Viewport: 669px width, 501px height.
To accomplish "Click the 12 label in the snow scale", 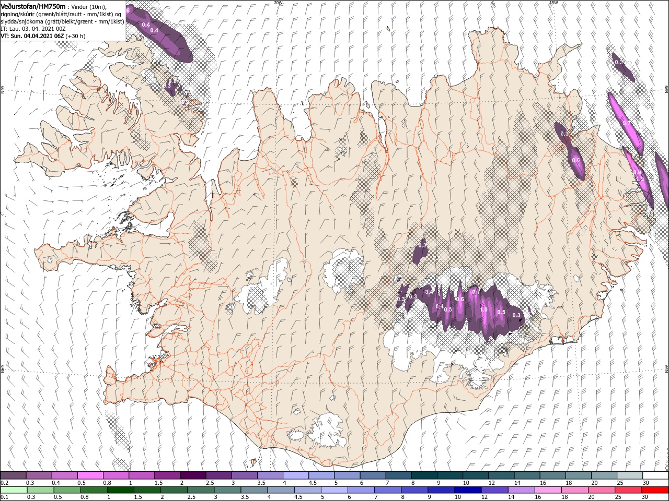I will coord(491,483).
